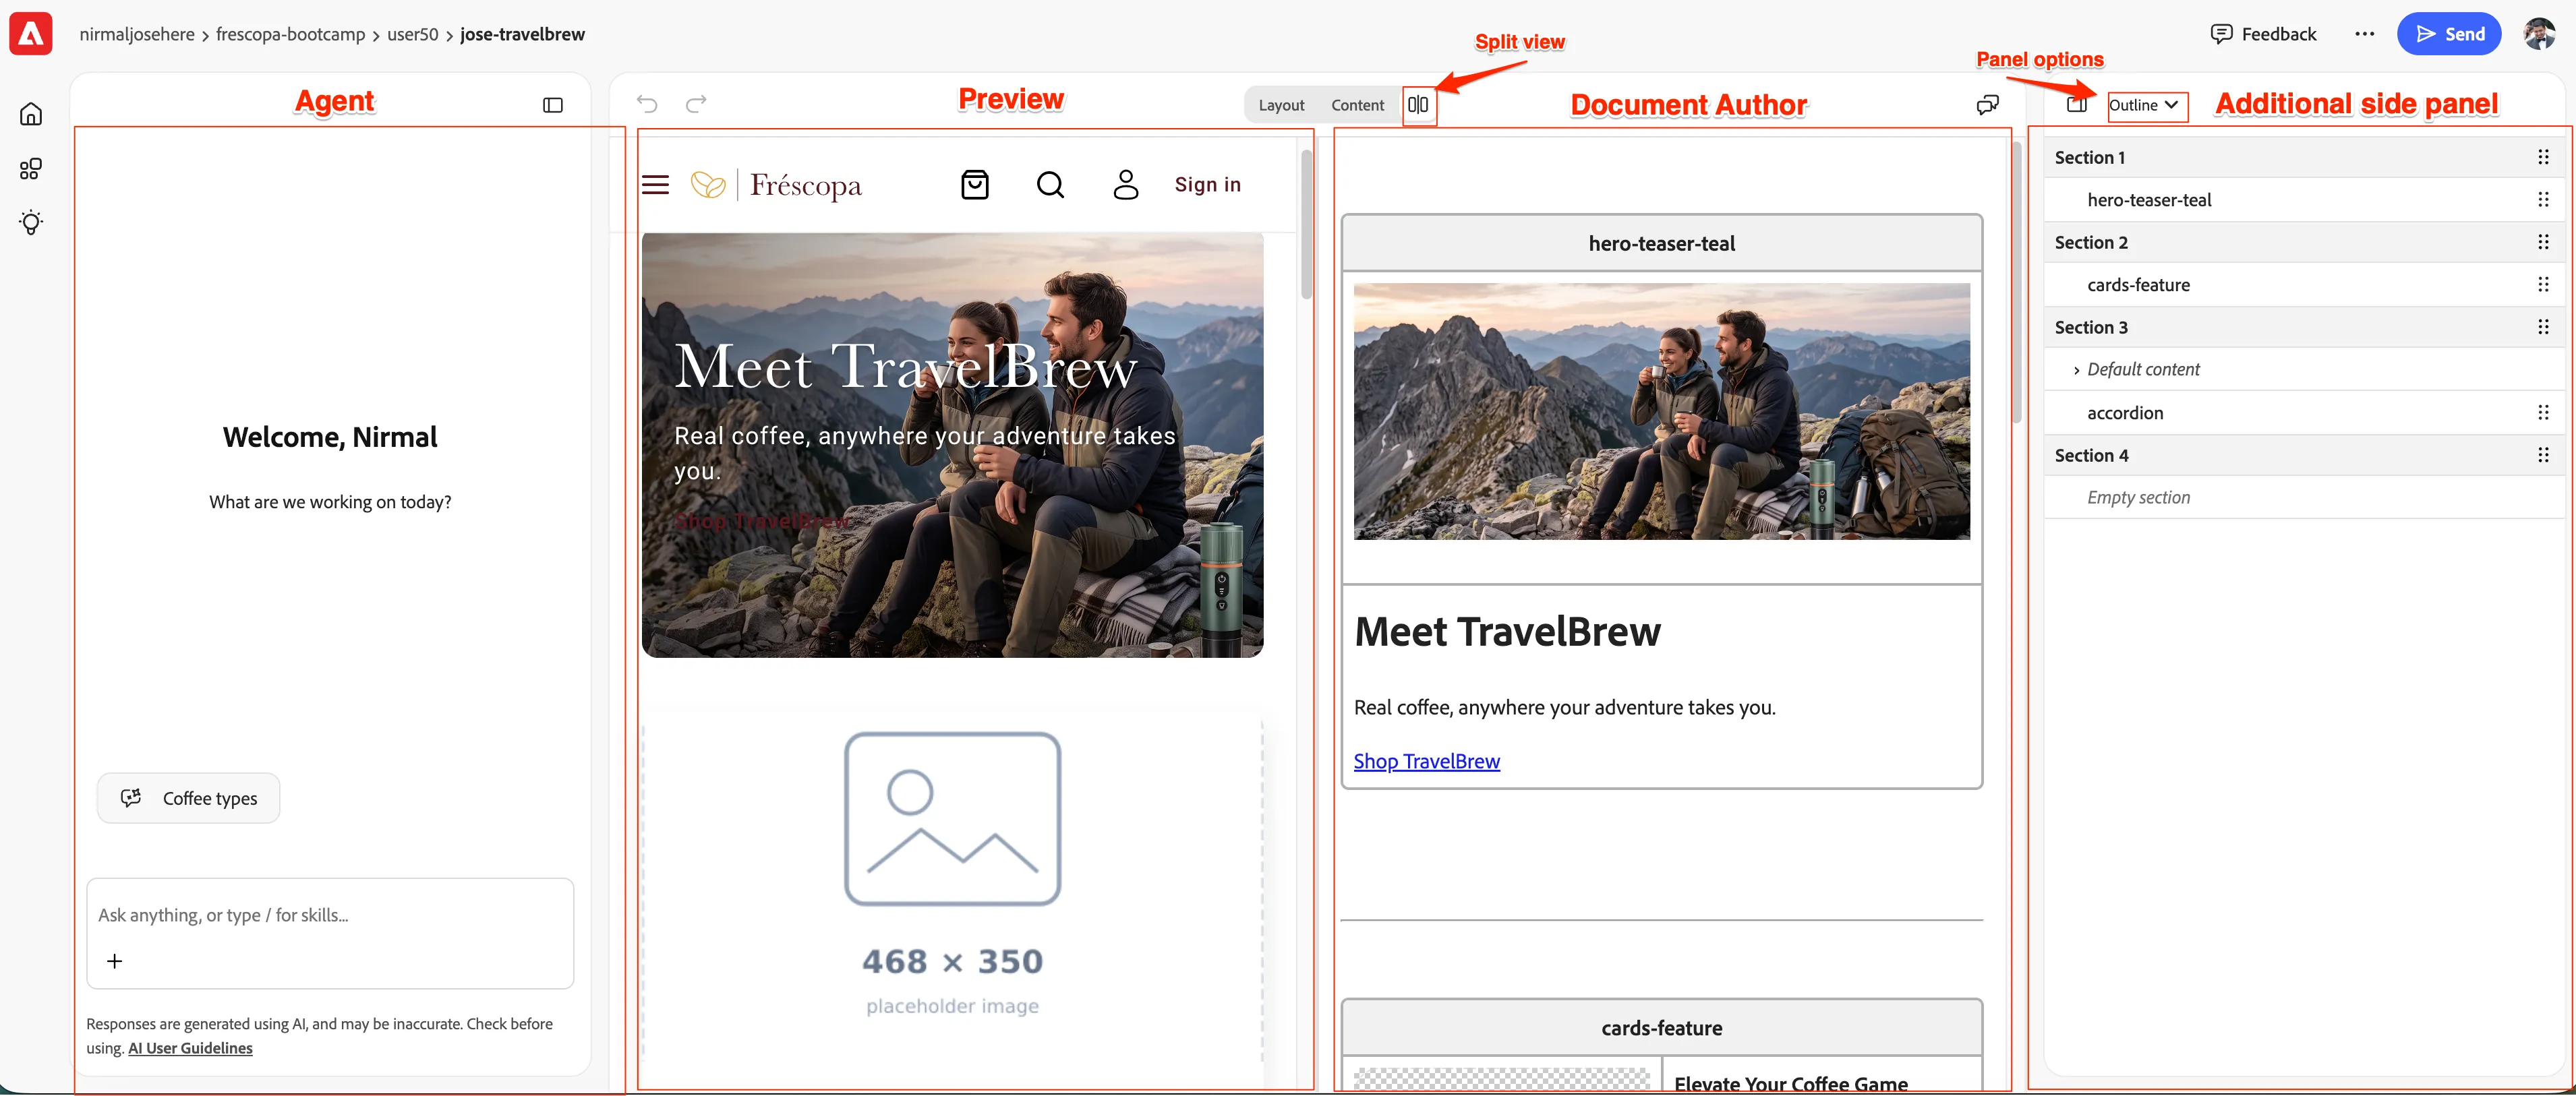
Task: Open the more options ellipsis menu
Action: click(x=2364, y=34)
